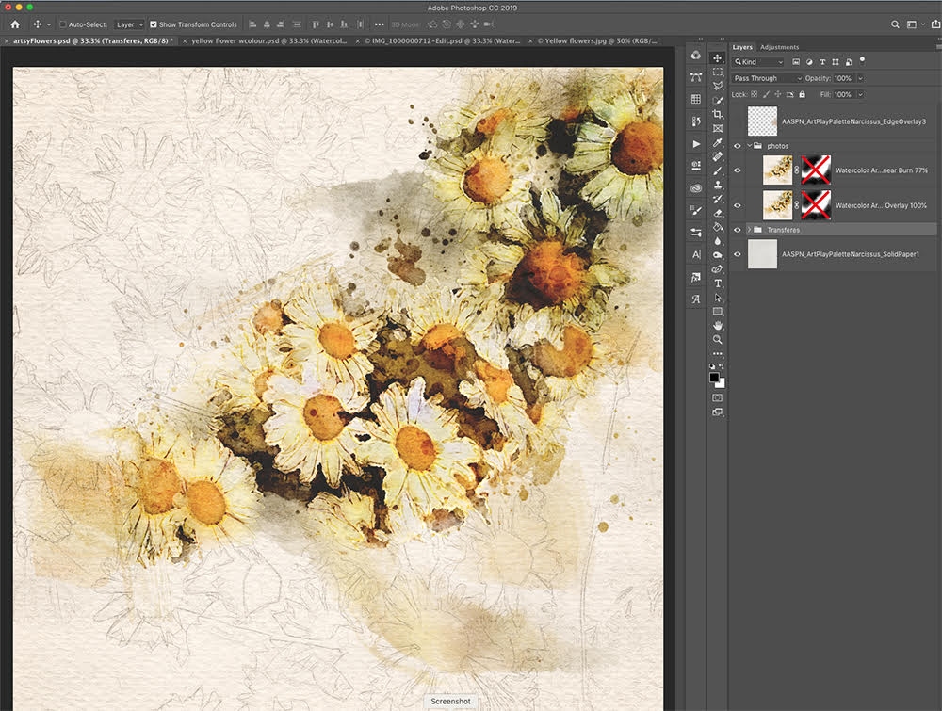The image size is (942, 711).
Task: Open the Fill slider dropdown arrow
Action: click(860, 94)
